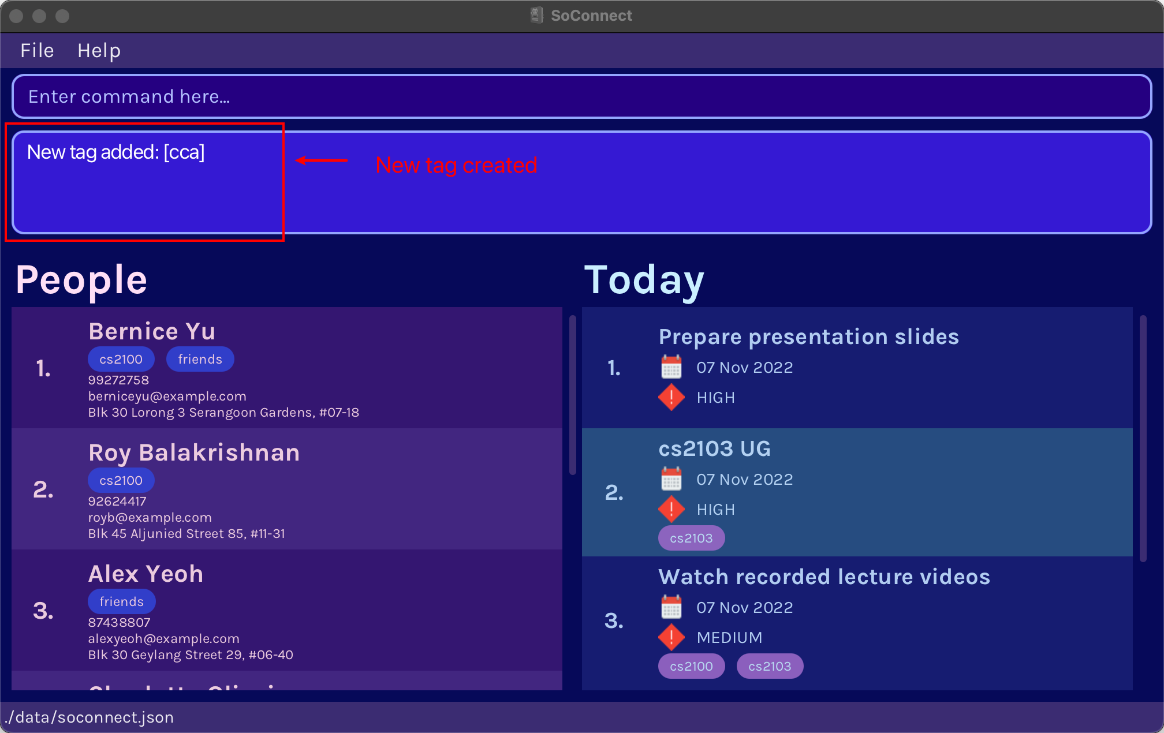
Task: Open the Help menu
Action: click(x=99, y=51)
